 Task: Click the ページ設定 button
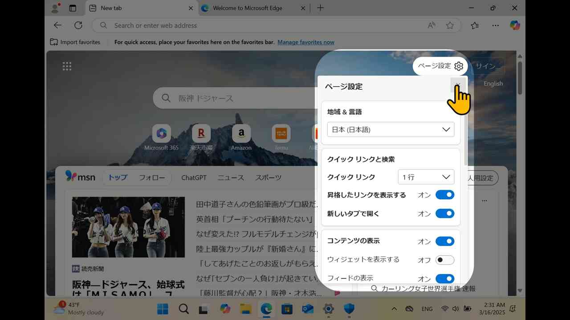(440, 66)
